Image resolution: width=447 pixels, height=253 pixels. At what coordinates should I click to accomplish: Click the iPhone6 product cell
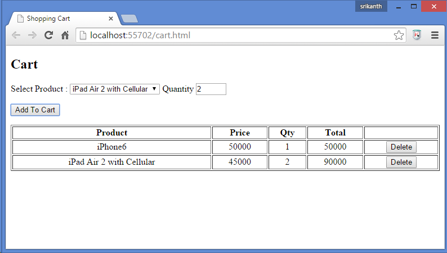pyautogui.click(x=111, y=147)
